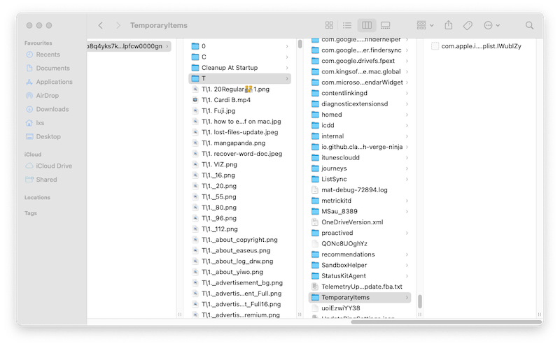
Task: Click the Share toolbar icon
Action: click(449, 25)
